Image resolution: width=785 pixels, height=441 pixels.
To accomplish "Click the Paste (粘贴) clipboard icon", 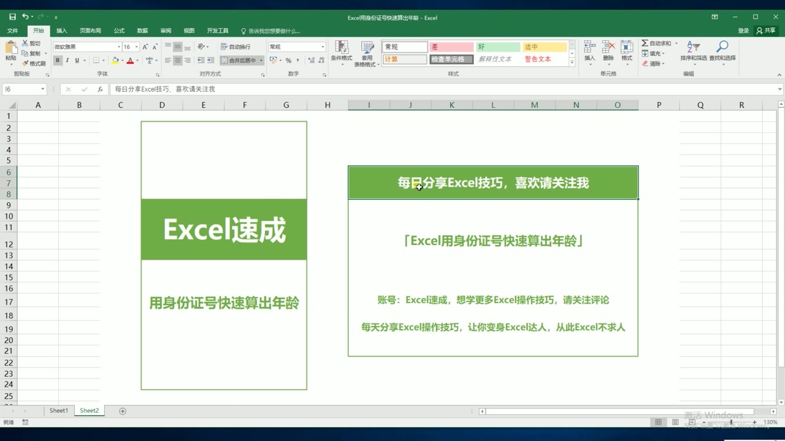I will click(10, 48).
